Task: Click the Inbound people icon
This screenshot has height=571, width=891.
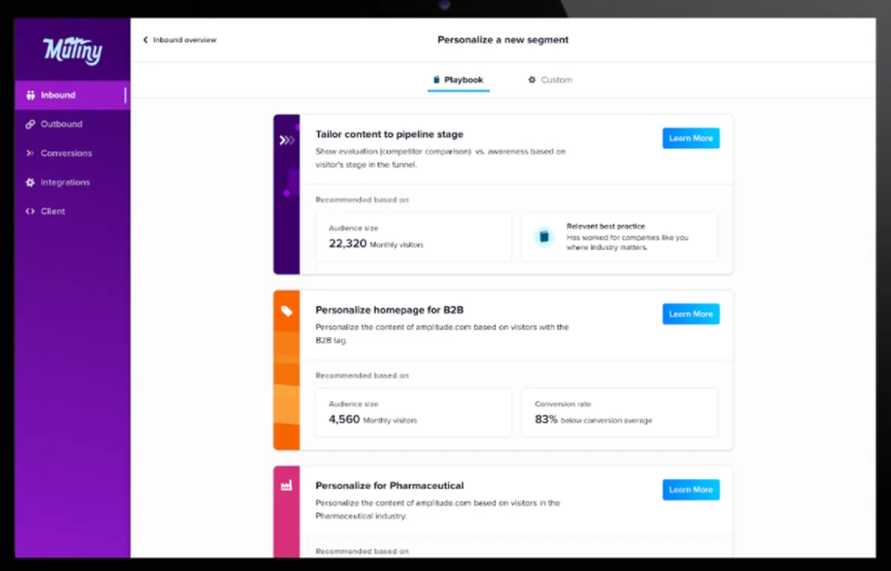Action: pyautogui.click(x=30, y=95)
